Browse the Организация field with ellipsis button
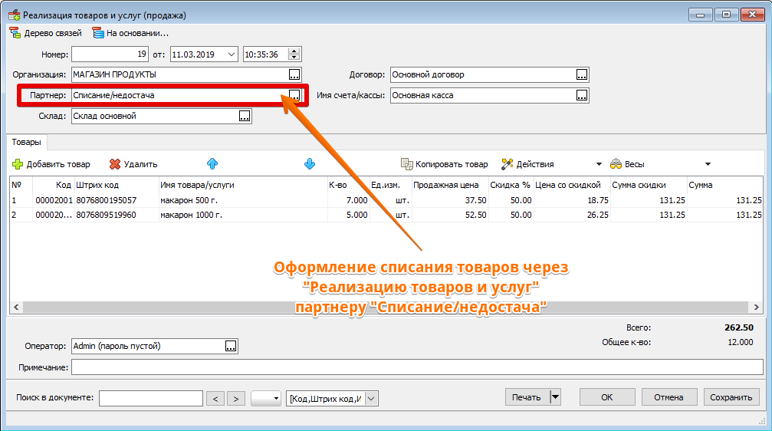The width and height of the screenshot is (772, 431). point(294,74)
